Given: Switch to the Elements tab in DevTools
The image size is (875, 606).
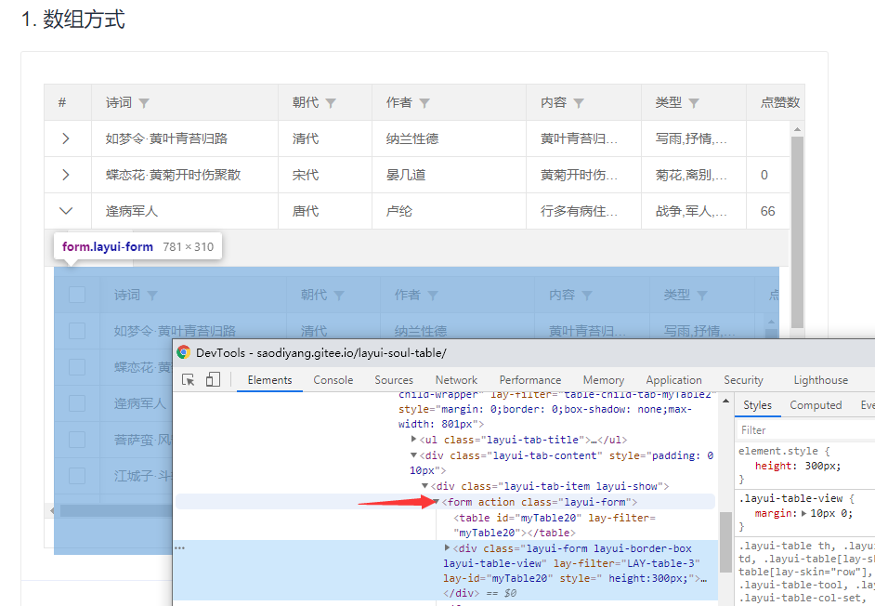Looking at the screenshot, I should pyautogui.click(x=269, y=380).
